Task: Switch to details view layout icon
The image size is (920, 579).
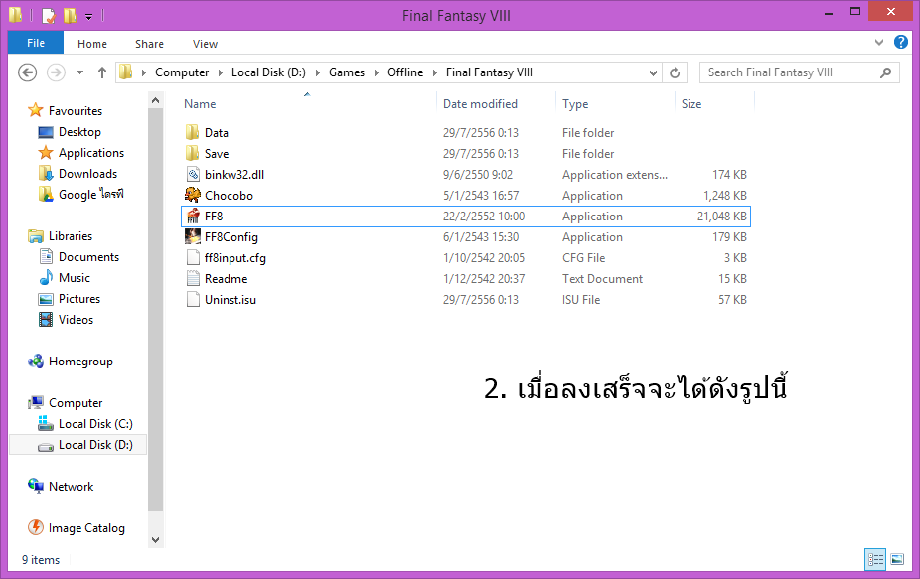Action: coord(875,559)
